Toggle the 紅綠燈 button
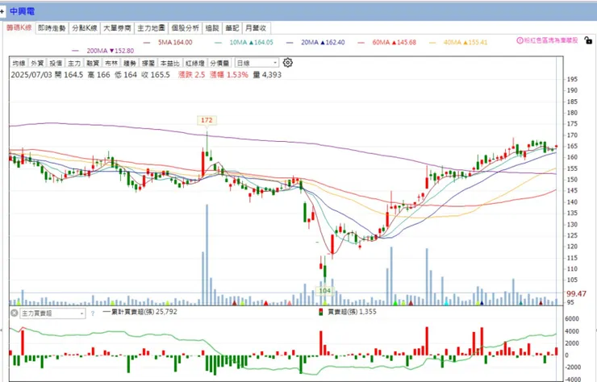 [195, 63]
